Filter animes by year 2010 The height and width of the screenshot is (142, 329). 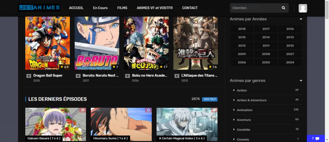[290, 46]
